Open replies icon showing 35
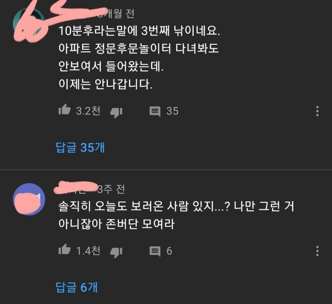This screenshot has width=332, height=304. [155, 112]
